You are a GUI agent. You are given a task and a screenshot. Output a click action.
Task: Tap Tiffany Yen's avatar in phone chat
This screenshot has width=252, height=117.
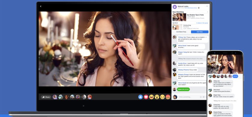coord(210,81)
